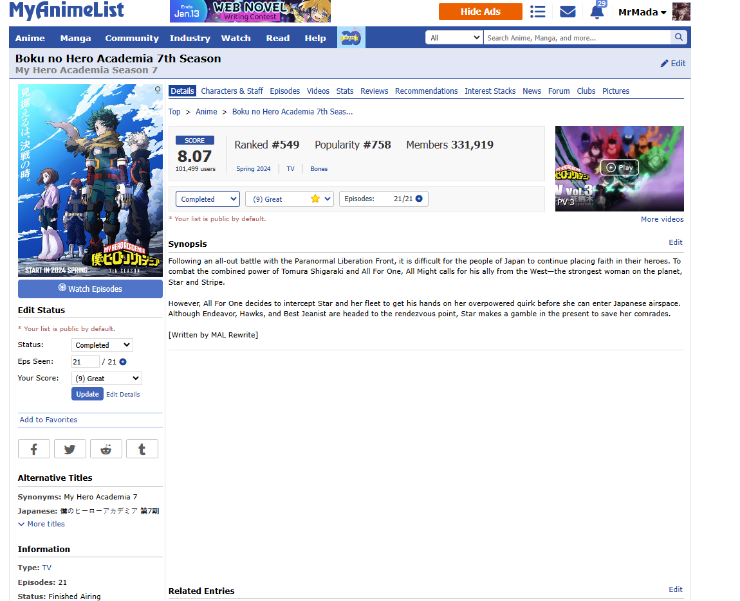Click the MrMada profile avatar picture

(x=681, y=12)
